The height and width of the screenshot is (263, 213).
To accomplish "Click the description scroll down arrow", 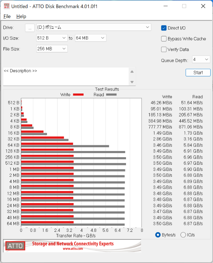I will tap(132, 82).
